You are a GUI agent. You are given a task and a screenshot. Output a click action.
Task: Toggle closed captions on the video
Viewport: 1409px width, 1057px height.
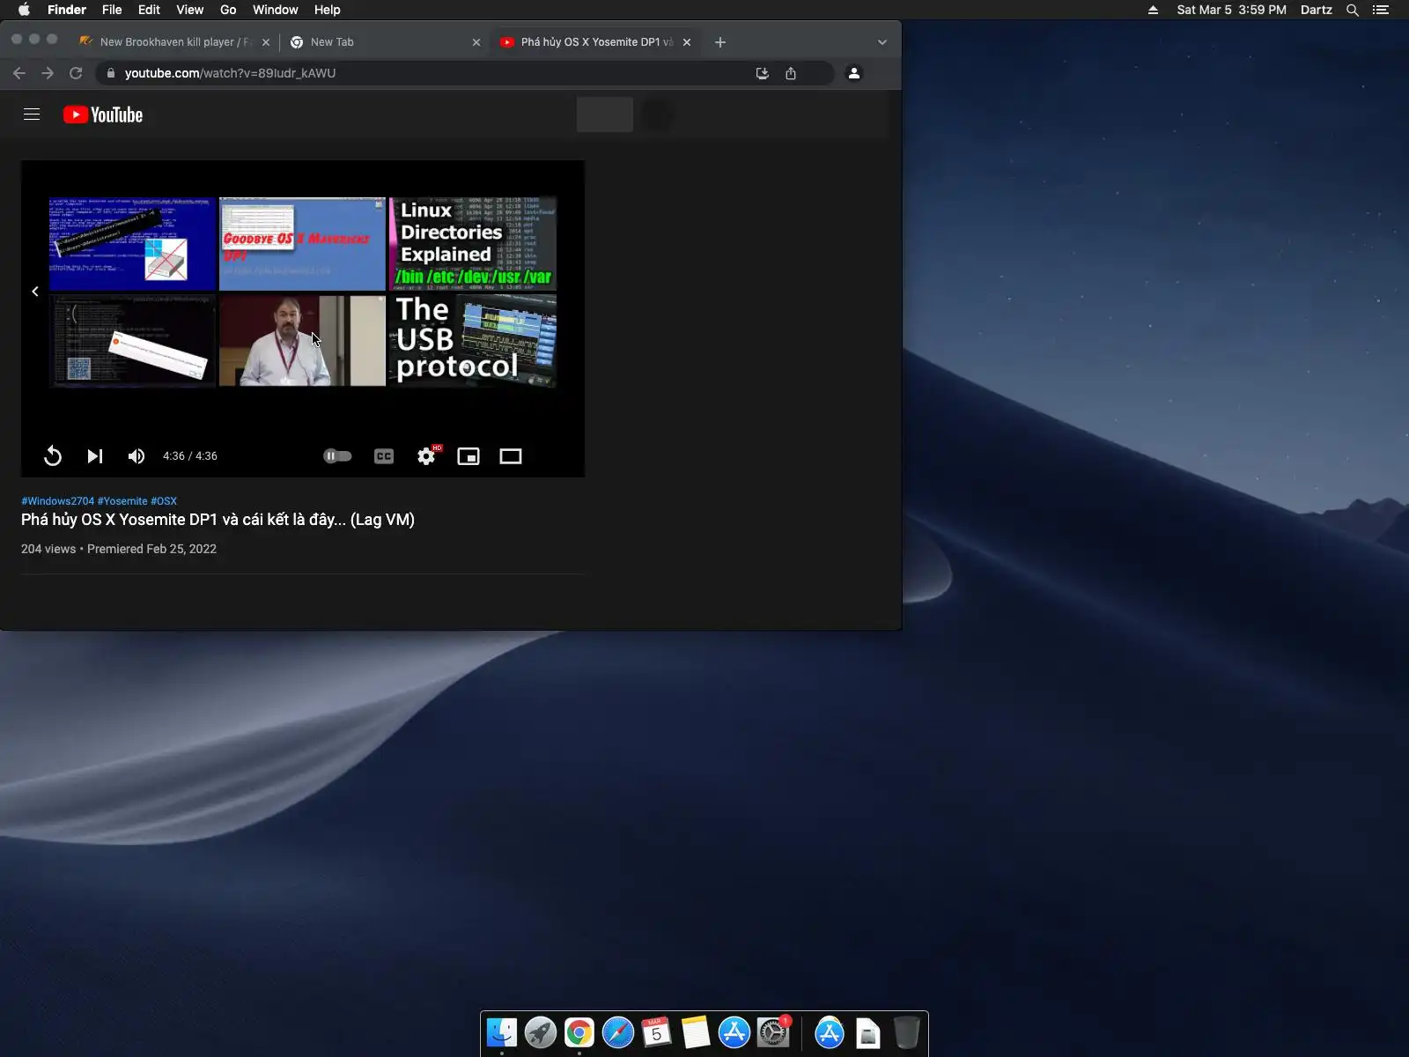[x=384, y=456]
